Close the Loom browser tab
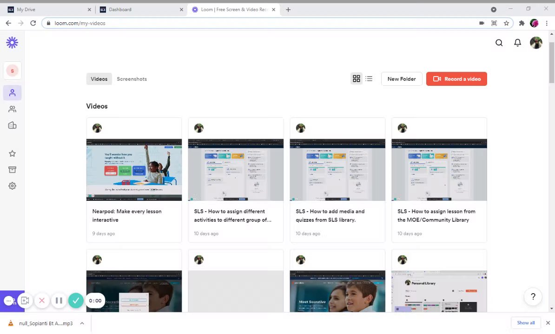Screen dimensions: 555x334 point(274,10)
